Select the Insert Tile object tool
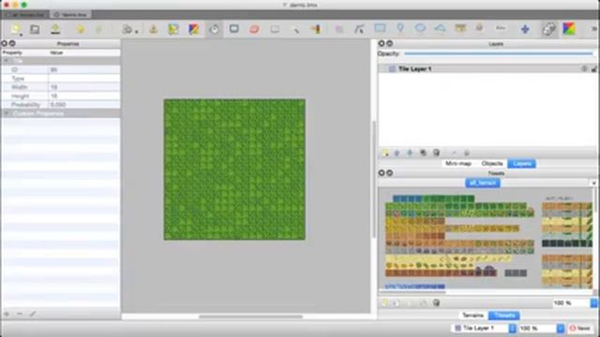 [x=460, y=28]
